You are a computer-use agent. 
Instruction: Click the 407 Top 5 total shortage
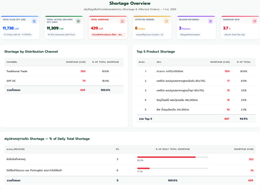pyautogui.click(x=227, y=119)
